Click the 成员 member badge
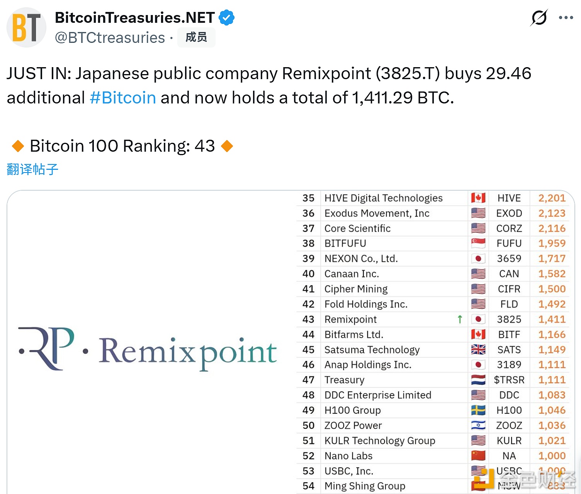581x494 pixels. coord(196,37)
